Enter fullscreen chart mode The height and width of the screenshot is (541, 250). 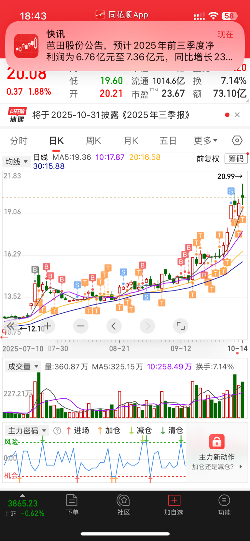tap(181, 326)
